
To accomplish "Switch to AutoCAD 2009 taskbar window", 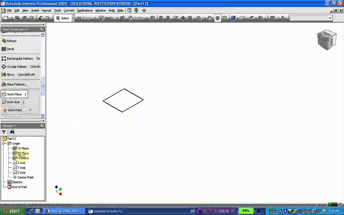I will click(x=64, y=211).
